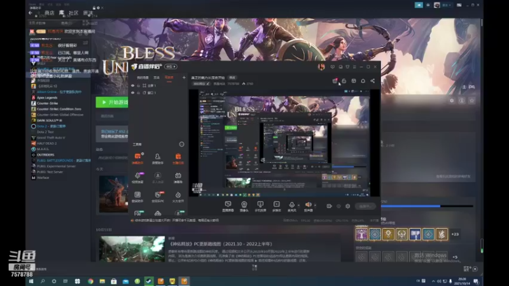This screenshot has height=286, width=509.
Task: Go back with Steam's back arrow
Action: point(31,13)
